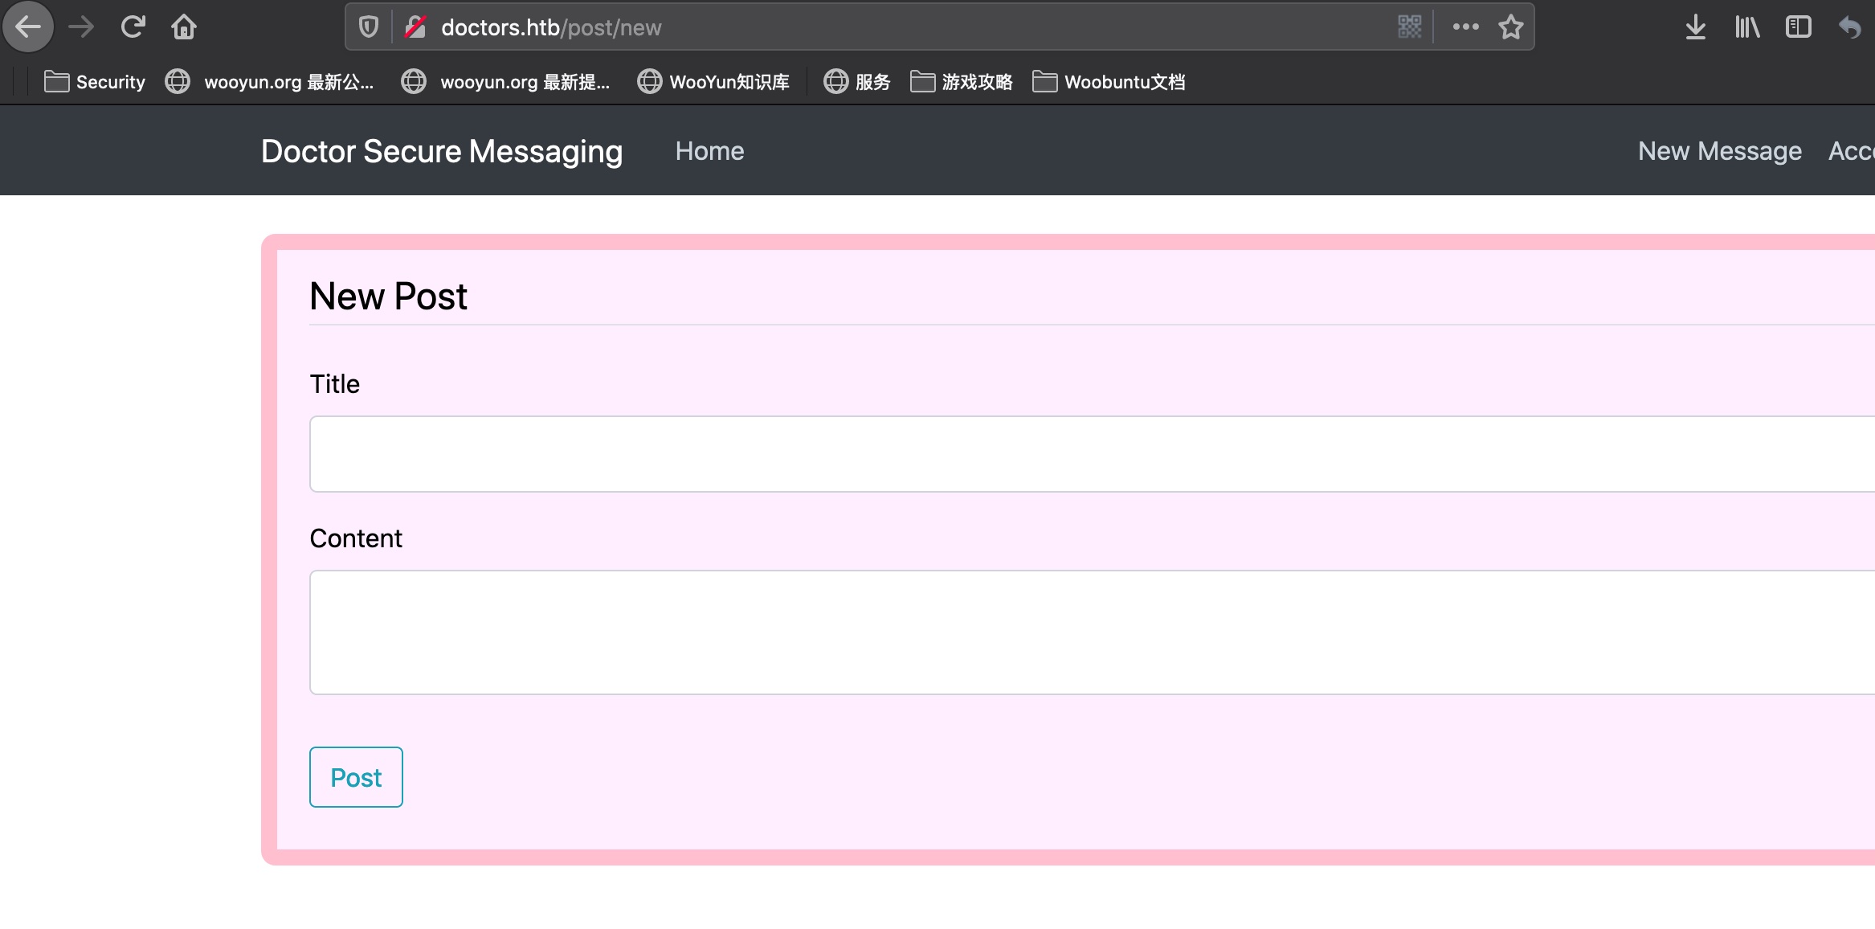Click the forward navigation arrow
1875x929 pixels.
tap(81, 27)
